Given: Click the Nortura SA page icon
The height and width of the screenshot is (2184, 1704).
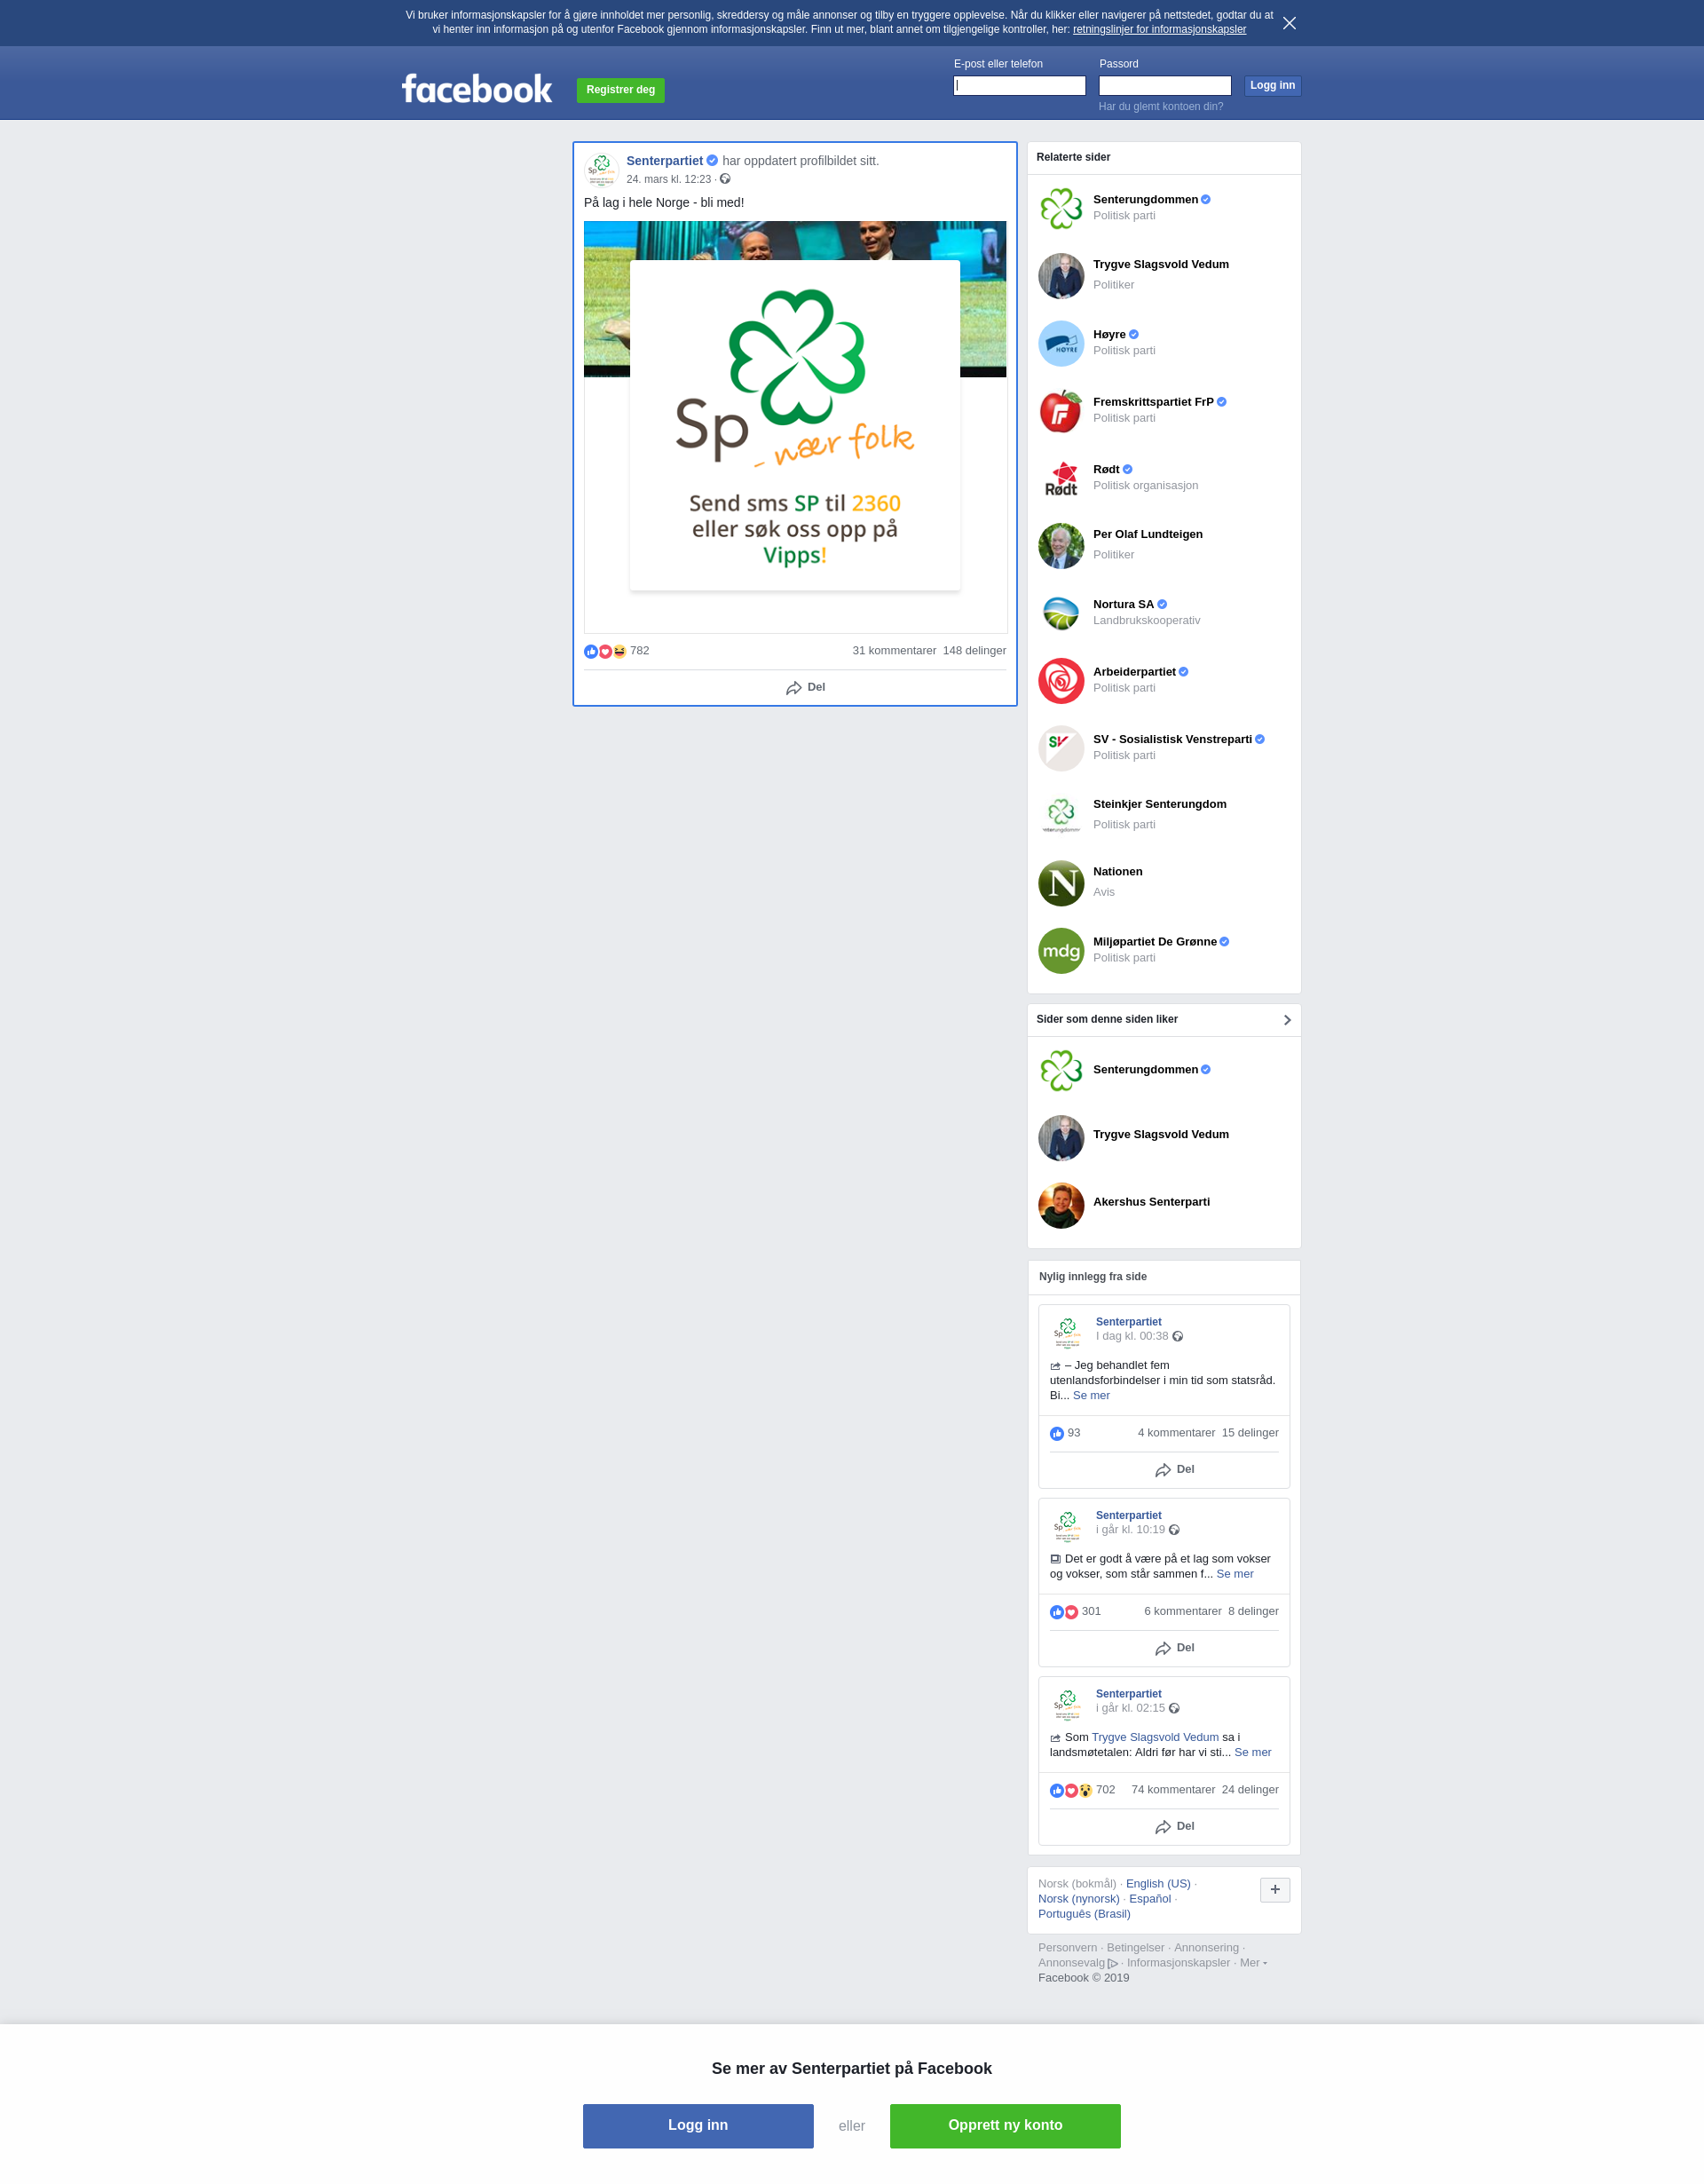Looking at the screenshot, I should pos(1061,613).
